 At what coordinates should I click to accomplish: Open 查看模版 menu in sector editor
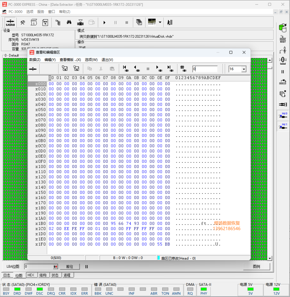[70, 60]
